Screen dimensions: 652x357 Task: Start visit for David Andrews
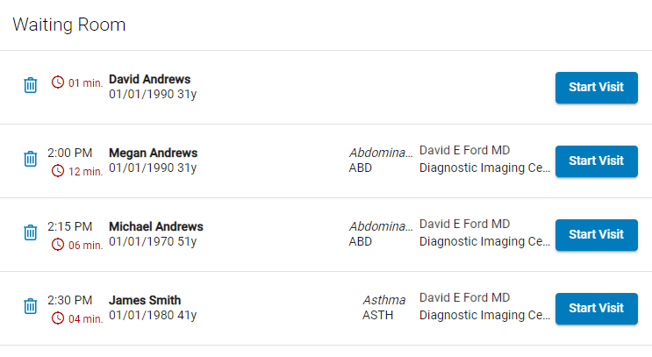(597, 87)
